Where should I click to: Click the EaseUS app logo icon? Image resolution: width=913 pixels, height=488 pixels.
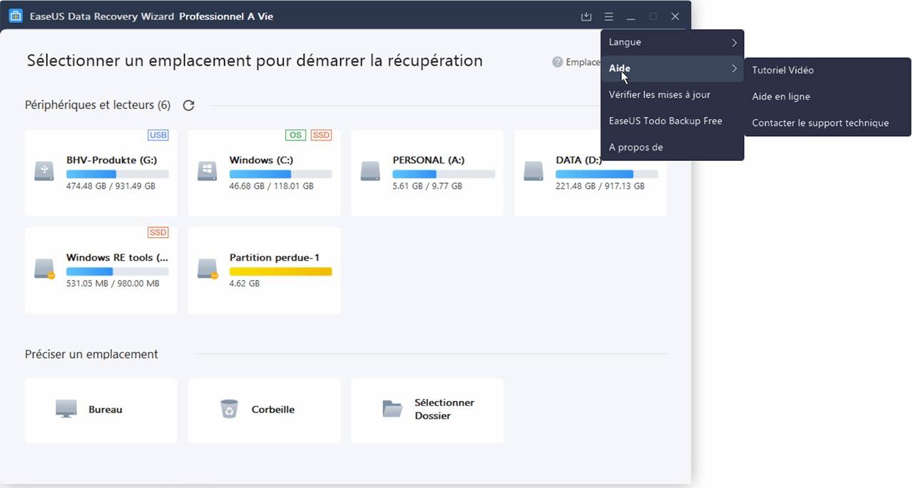[x=15, y=16]
